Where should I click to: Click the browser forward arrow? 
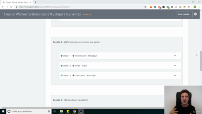click(x=7, y=7)
